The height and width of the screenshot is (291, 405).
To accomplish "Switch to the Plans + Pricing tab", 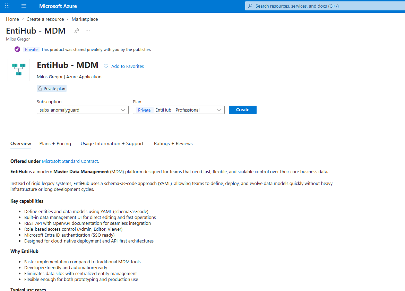I will (x=55, y=143).
